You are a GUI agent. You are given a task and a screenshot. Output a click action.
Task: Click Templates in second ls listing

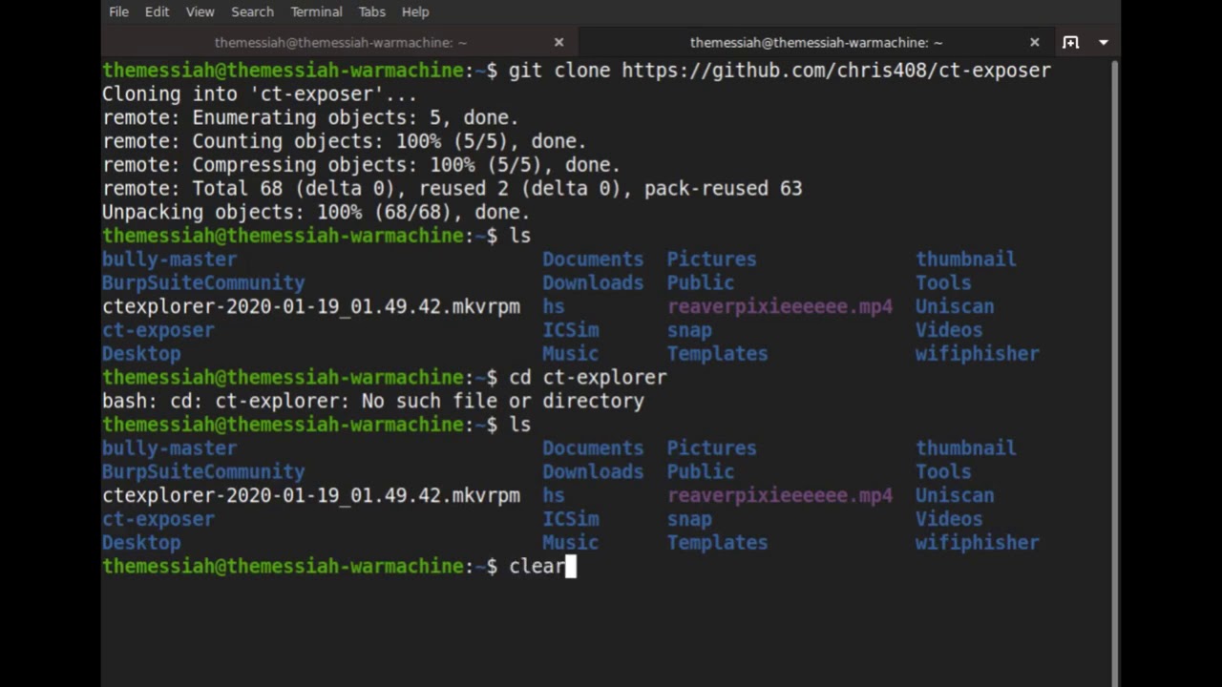click(x=717, y=543)
